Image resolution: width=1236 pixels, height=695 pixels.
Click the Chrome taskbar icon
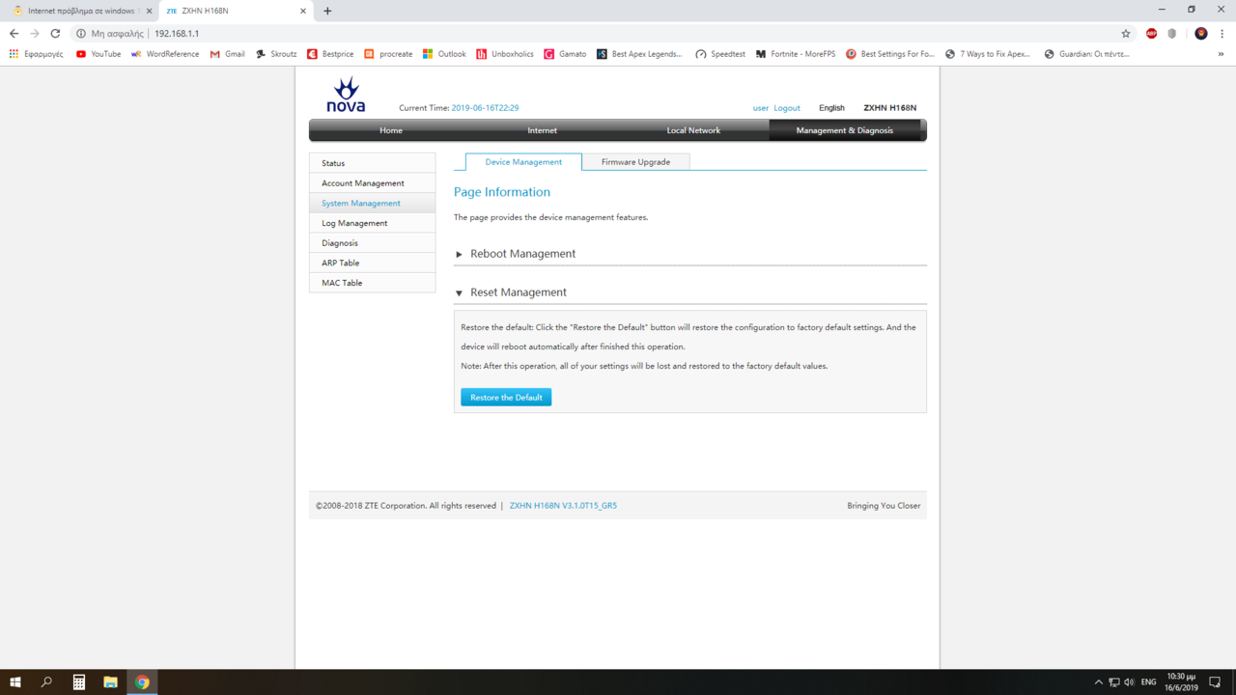[142, 681]
